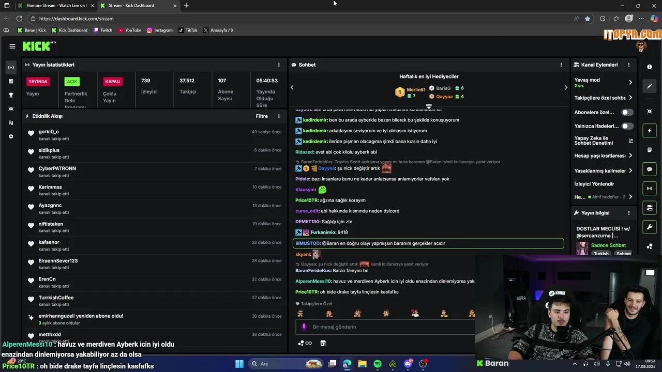Open Kick Dashboard bookmark
This screenshot has height=372, width=662.
tap(69, 30)
